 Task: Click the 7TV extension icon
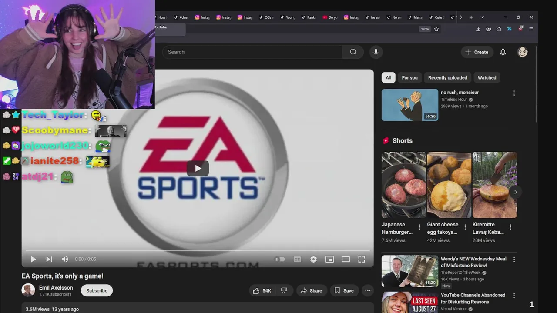(509, 29)
